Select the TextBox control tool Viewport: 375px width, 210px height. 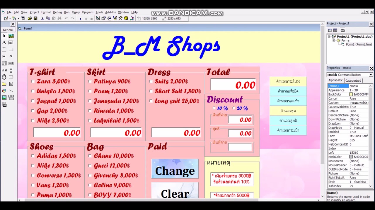11,43
